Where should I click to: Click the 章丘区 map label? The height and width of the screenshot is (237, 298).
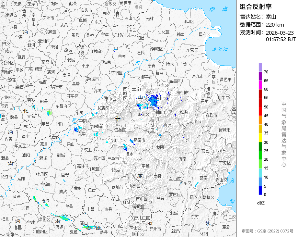click(x=138, y=89)
